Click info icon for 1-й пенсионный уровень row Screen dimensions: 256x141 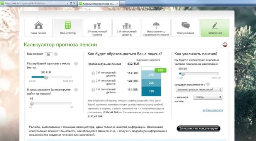pyautogui.click(x=93, y=90)
